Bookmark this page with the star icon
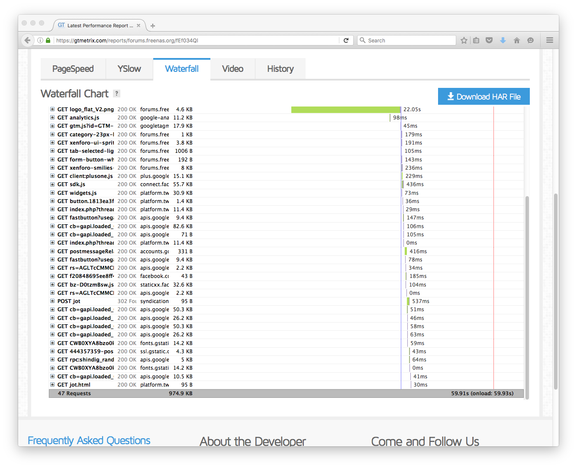The width and height of the screenshot is (577, 468). coord(464,40)
